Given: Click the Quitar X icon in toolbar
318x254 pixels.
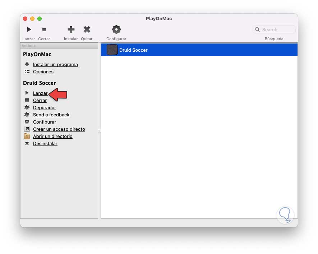Looking at the screenshot, I should 87,29.
